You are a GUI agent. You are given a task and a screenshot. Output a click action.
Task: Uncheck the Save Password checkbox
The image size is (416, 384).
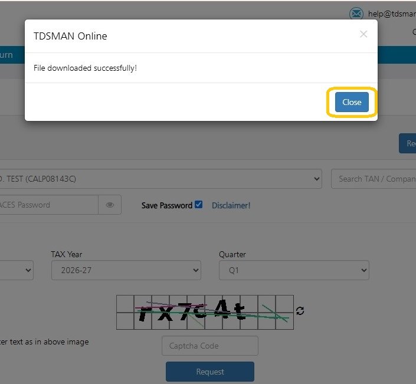coord(198,205)
